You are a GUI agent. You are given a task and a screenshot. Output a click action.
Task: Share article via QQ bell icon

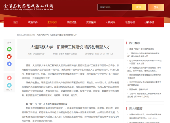point(9,64)
